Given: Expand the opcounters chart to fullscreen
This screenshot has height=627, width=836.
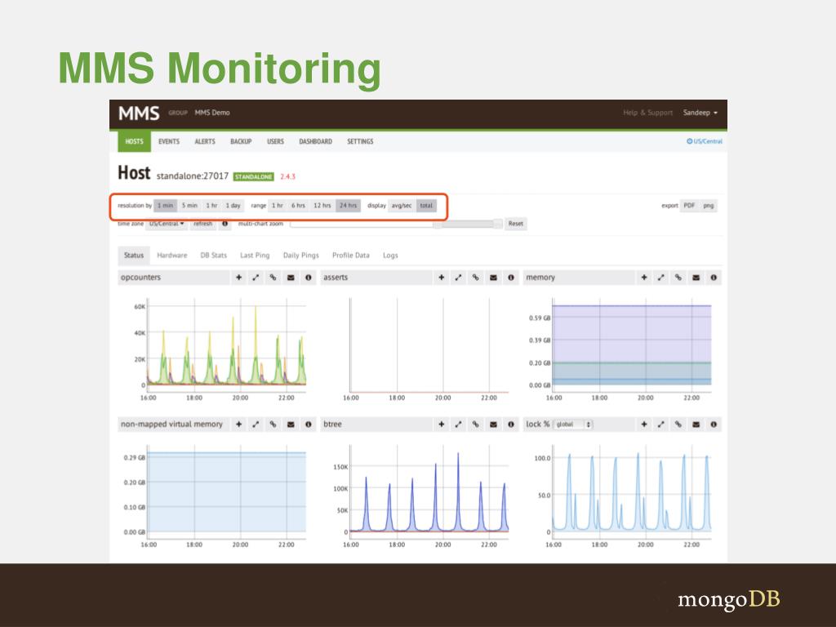Looking at the screenshot, I should point(256,278).
